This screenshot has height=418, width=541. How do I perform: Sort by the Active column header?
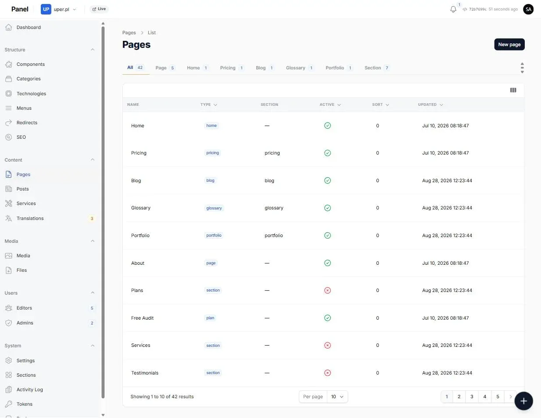pyautogui.click(x=330, y=104)
